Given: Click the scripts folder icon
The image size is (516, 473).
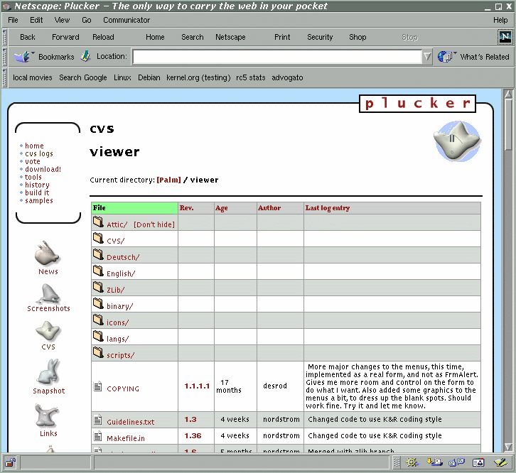Looking at the screenshot, I should pyautogui.click(x=98, y=352).
